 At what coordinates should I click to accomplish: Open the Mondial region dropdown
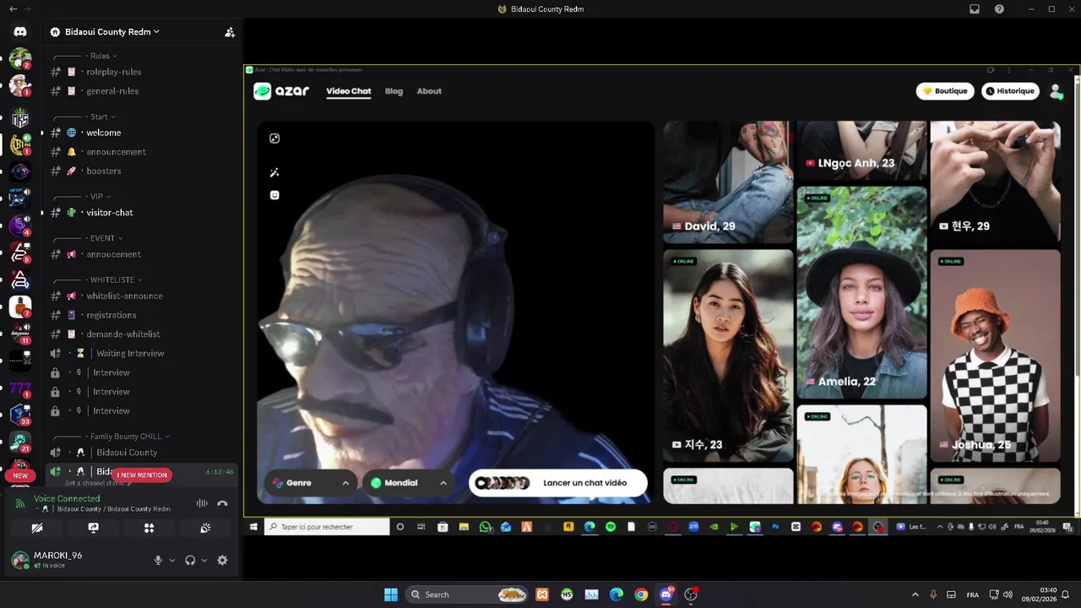click(409, 483)
